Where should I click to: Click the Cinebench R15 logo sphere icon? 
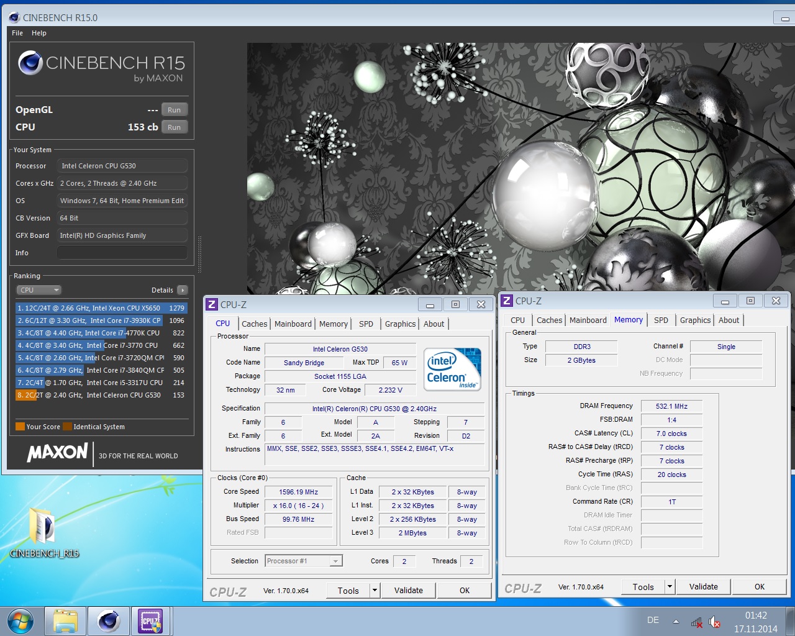point(30,63)
